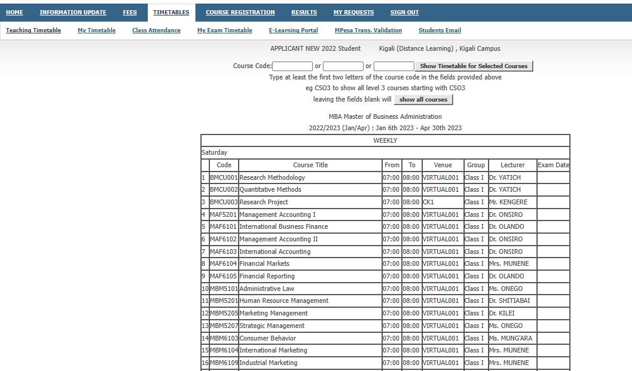632x371 pixels.
Task: Click lecturer Dr. SHITIABAI
Action: [x=509, y=301]
